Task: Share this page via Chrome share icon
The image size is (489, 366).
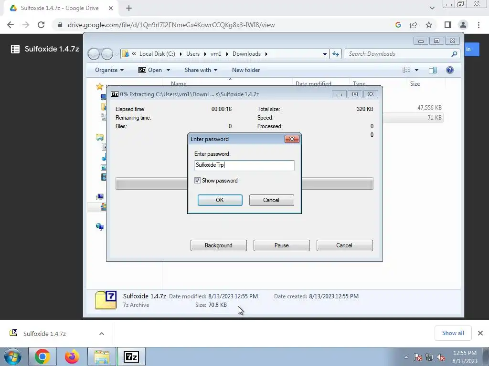Action: (x=414, y=25)
